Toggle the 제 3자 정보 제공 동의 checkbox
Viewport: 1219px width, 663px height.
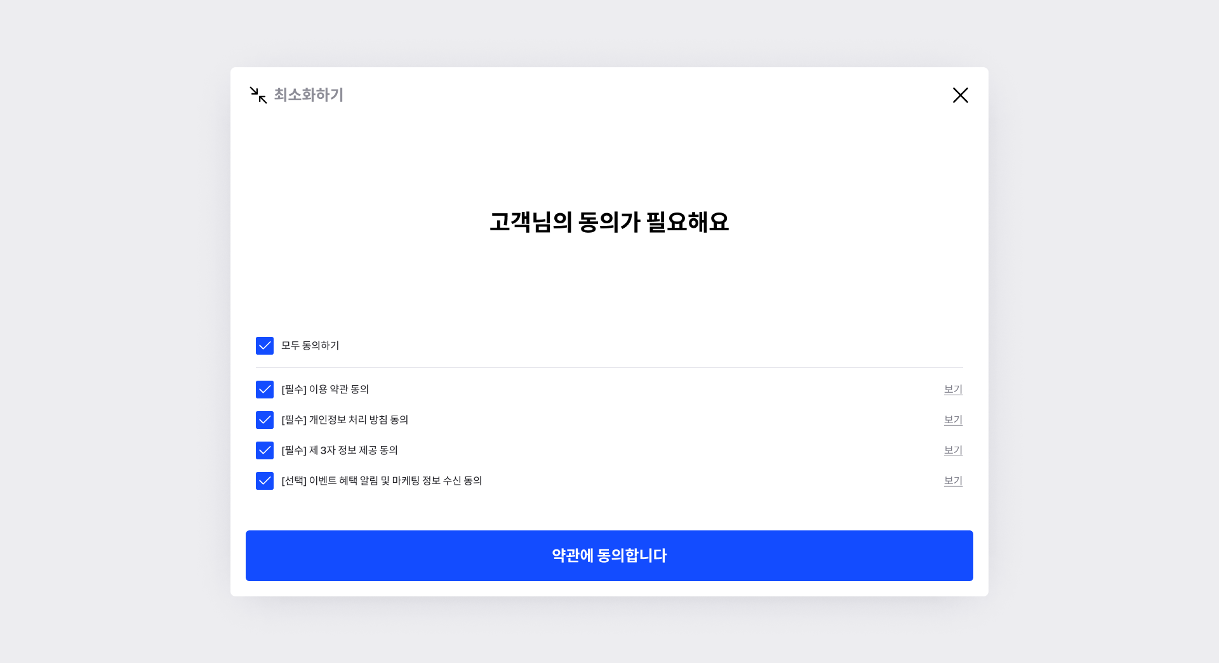(265, 450)
